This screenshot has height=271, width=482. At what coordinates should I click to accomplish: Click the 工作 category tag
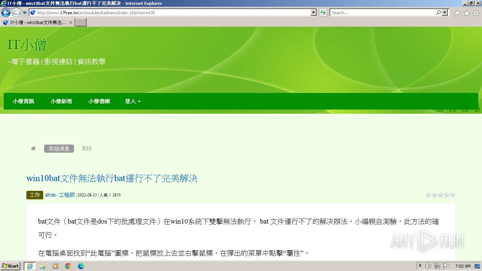(35, 195)
